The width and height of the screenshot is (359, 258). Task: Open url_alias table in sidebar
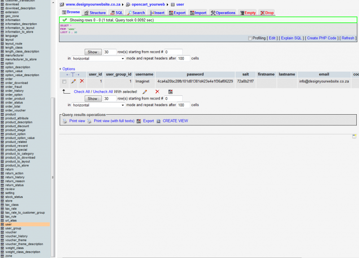(11, 220)
